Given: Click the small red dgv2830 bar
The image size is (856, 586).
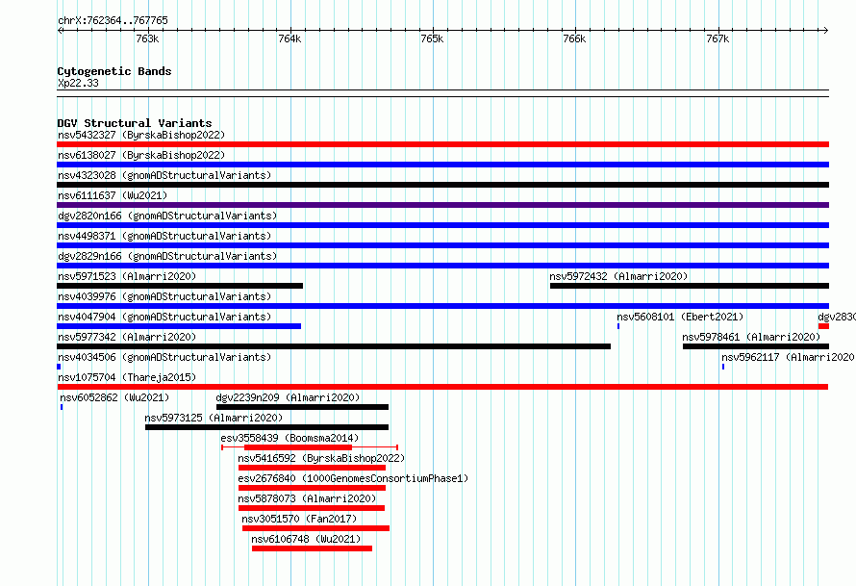Looking at the screenshot, I should pyautogui.click(x=823, y=326).
